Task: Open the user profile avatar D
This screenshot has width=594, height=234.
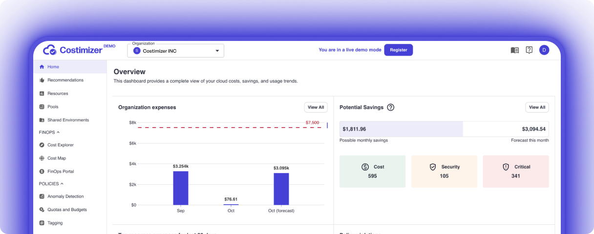Action: coord(544,50)
